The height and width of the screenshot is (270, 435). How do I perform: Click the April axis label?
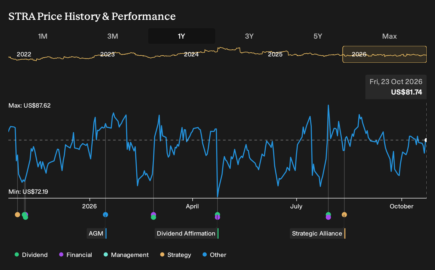click(192, 206)
